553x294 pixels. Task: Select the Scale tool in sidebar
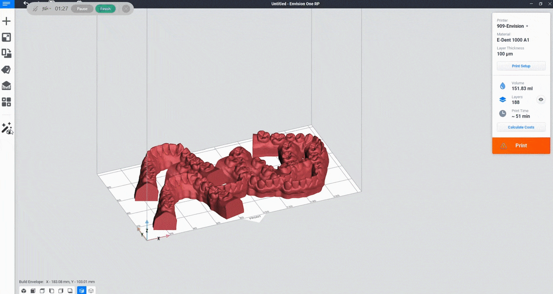tap(7, 38)
